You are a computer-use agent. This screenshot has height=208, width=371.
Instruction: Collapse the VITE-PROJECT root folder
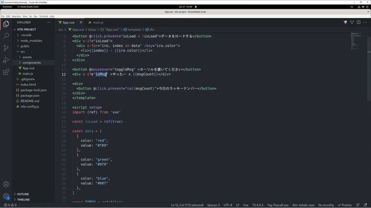click(x=27, y=29)
